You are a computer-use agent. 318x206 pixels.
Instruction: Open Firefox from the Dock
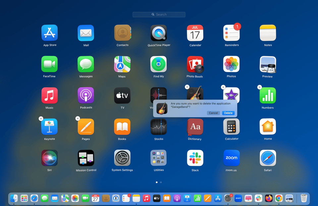pos(269,198)
